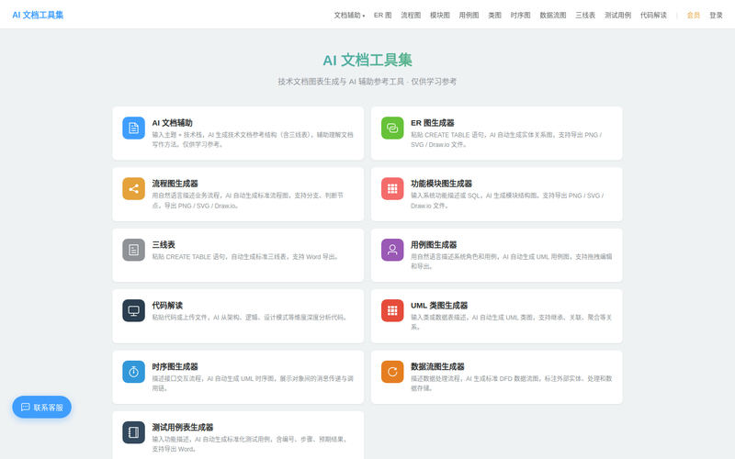Viewport: 735px width, 459px height.
Task: Open the 用例图生成器 card title
Action: click(434, 244)
